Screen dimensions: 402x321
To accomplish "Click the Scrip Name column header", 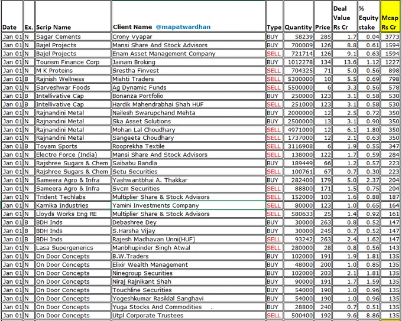I will pyautogui.click(x=73, y=17).
